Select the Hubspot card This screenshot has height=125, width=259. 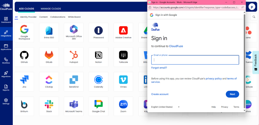pyautogui.click(x=74, y=57)
